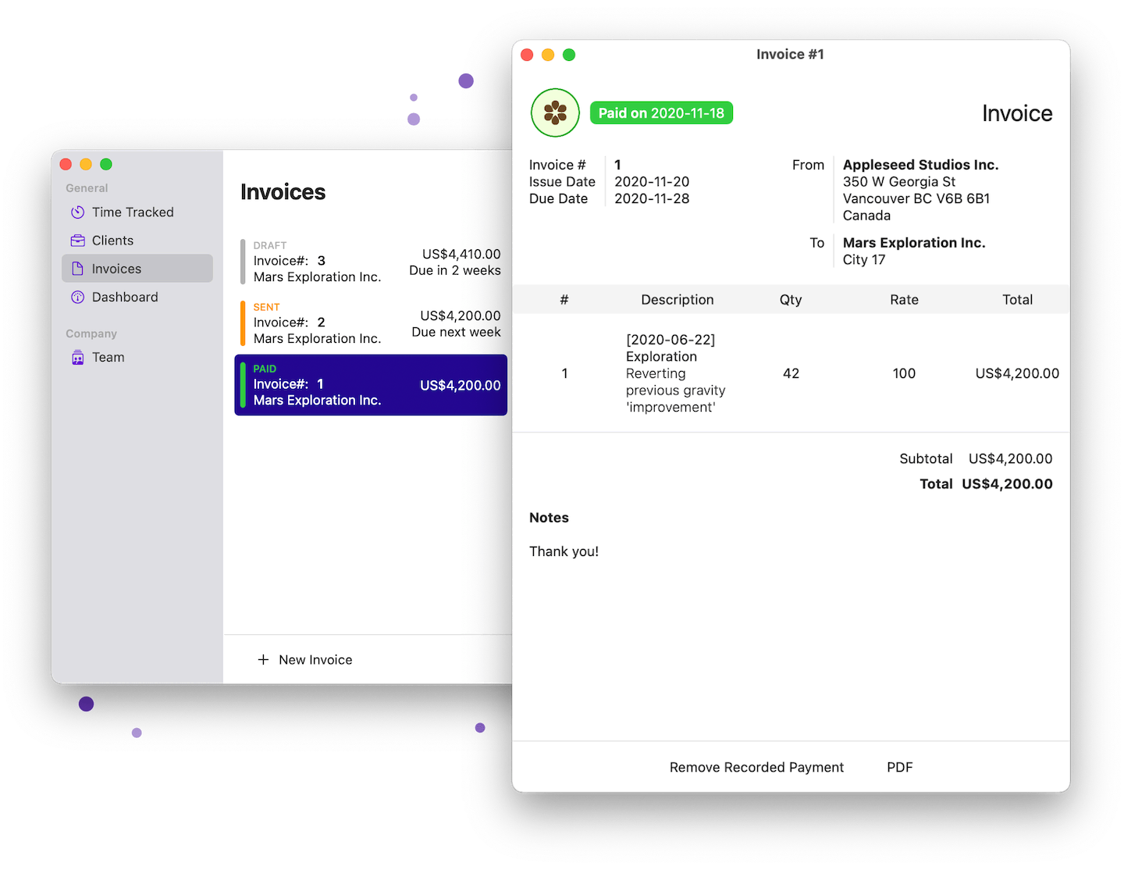
Task: Click Remove Recorded Payment
Action: (x=756, y=767)
